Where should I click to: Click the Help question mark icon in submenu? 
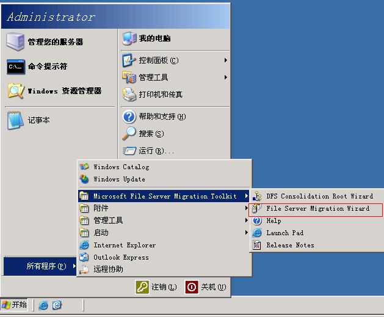click(x=257, y=220)
